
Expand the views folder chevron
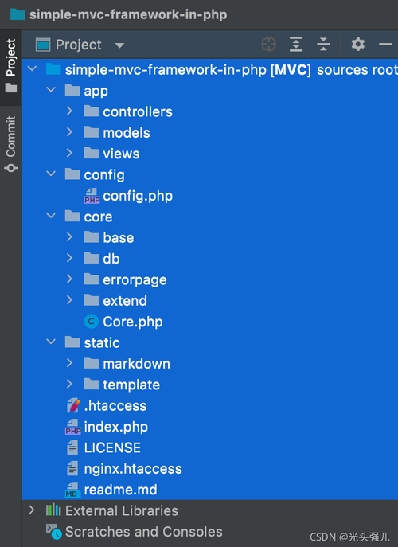69,153
